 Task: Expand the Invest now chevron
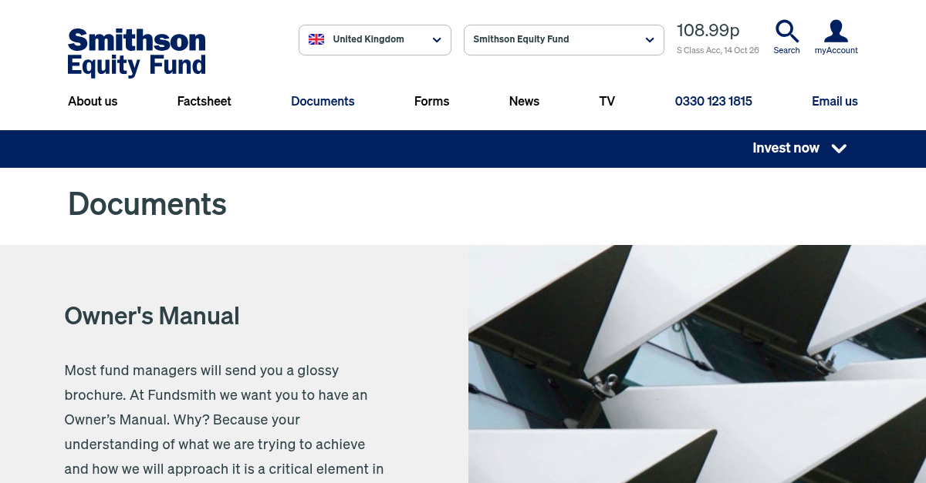(x=840, y=149)
